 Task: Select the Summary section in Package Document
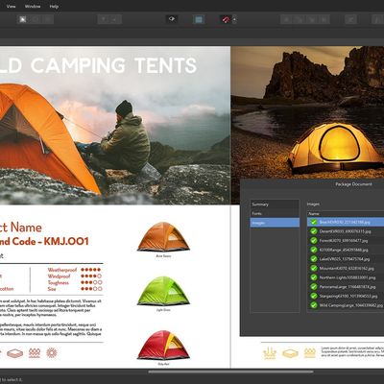click(x=275, y=204)
